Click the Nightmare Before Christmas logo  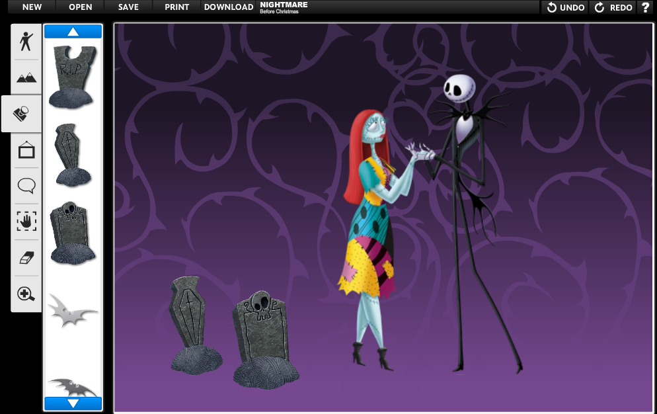point(284,7)
